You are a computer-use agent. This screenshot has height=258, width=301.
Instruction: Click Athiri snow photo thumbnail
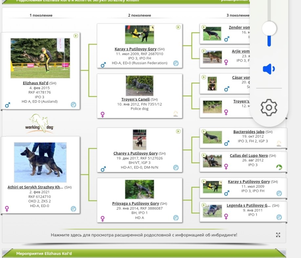coord(40,162)
